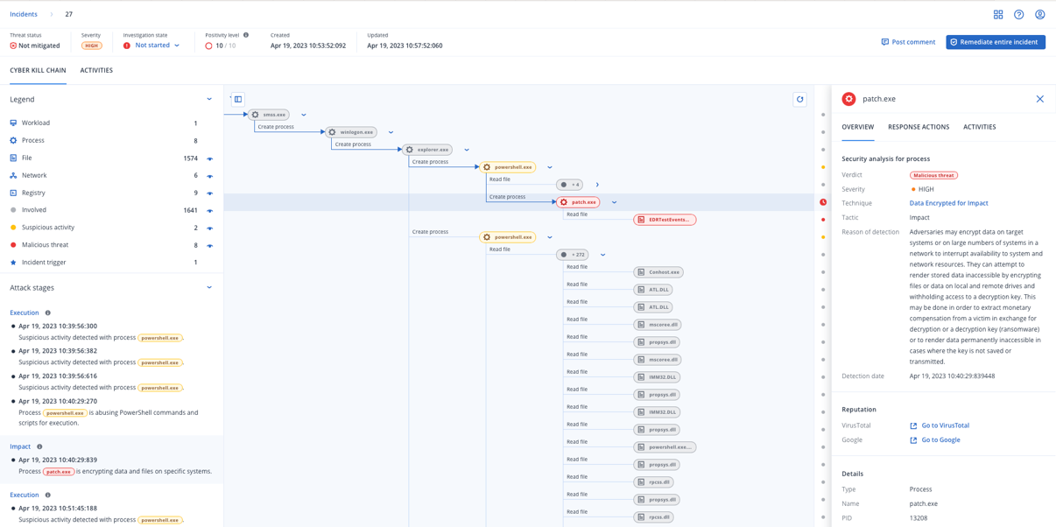
Task: Select the explorer.exe process node
Action: pos(427,150)
